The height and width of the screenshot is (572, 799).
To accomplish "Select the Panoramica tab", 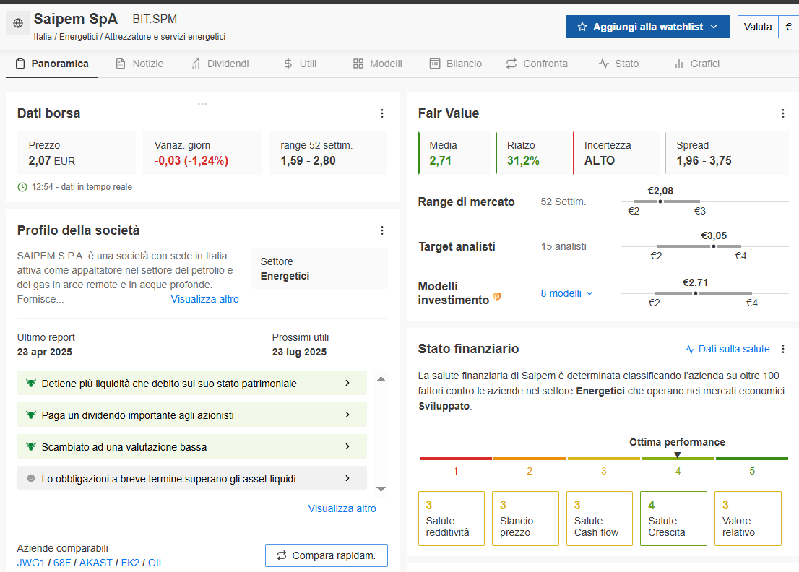I will [x=52, y=64].
